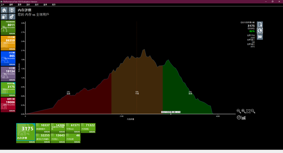Select the 3D score 19134 tile
This screenshot has width=283, height=153.
8,74
